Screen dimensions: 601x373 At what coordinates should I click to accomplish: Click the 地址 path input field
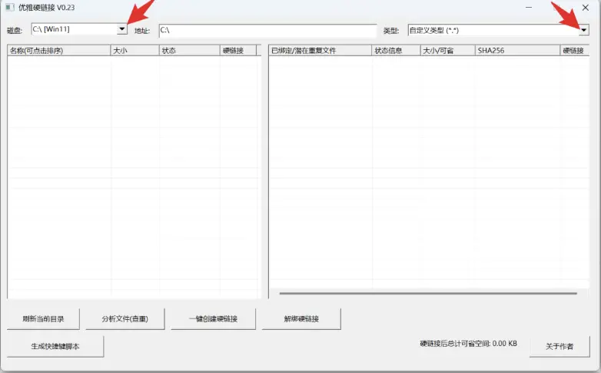[267, 30]
